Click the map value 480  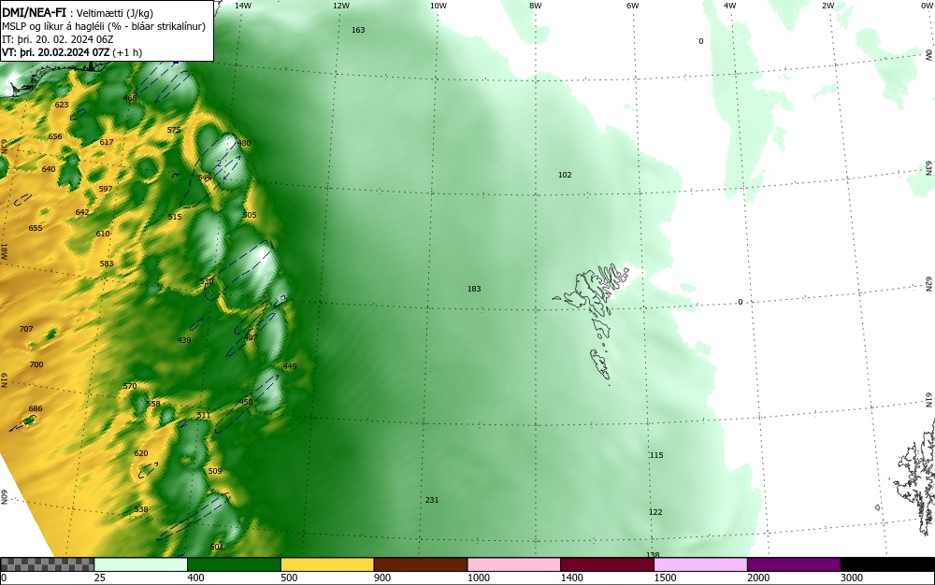coord(244,143)
